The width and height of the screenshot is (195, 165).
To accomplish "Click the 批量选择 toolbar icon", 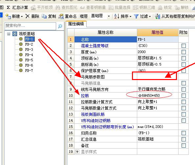I will coord(111,8).
